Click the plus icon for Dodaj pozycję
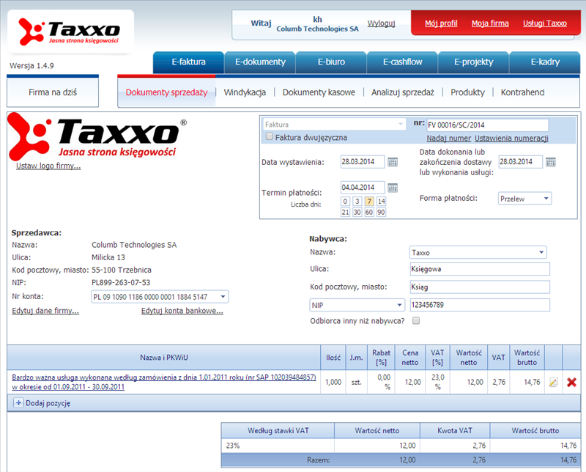 coord(18,403)
